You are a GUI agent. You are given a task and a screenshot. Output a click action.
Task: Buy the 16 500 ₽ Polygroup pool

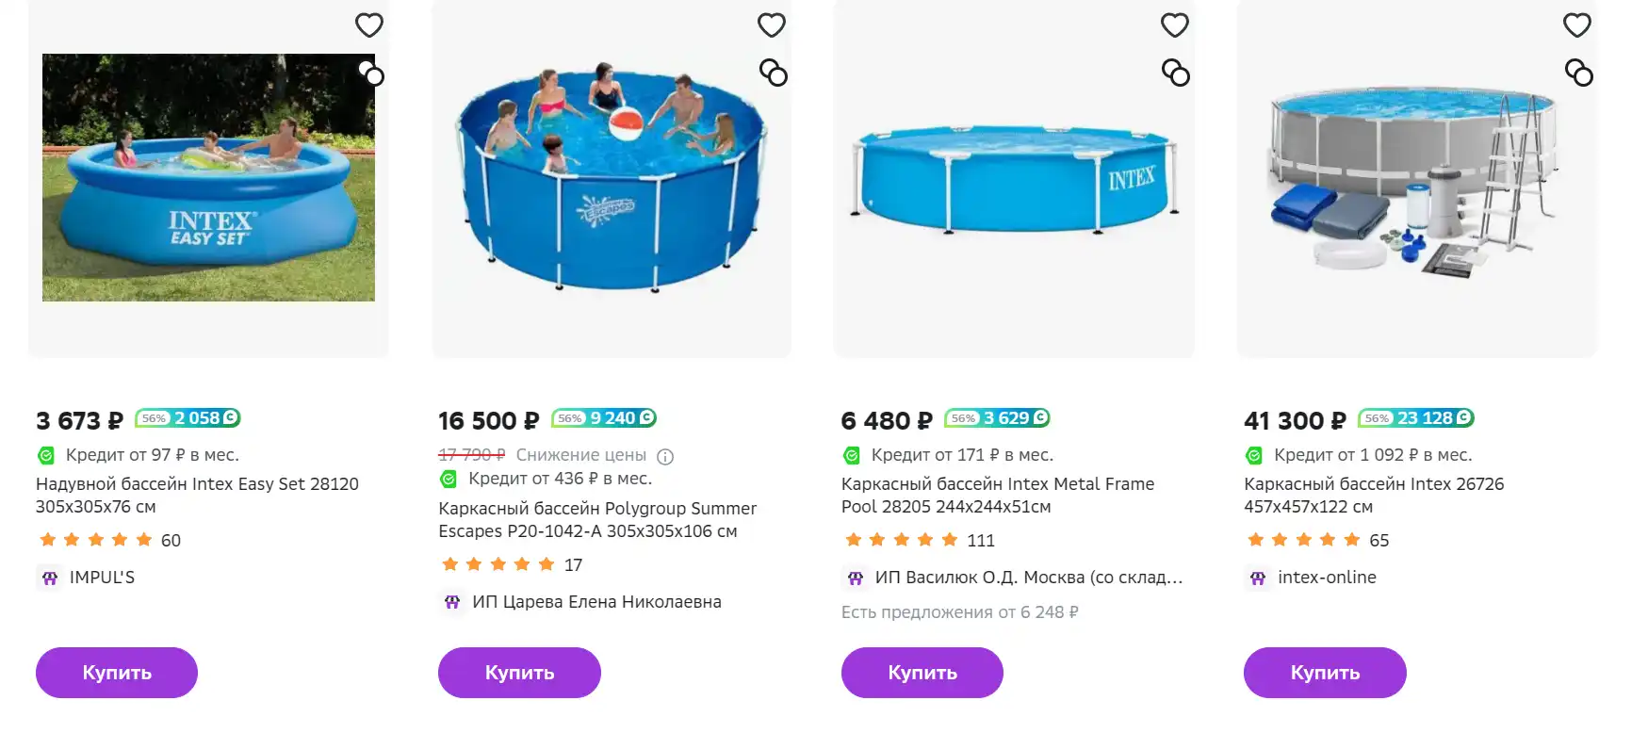519,673
